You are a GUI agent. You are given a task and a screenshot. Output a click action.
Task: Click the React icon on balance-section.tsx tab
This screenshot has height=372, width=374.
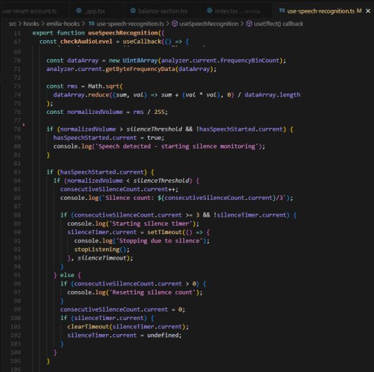coord(133,11)
